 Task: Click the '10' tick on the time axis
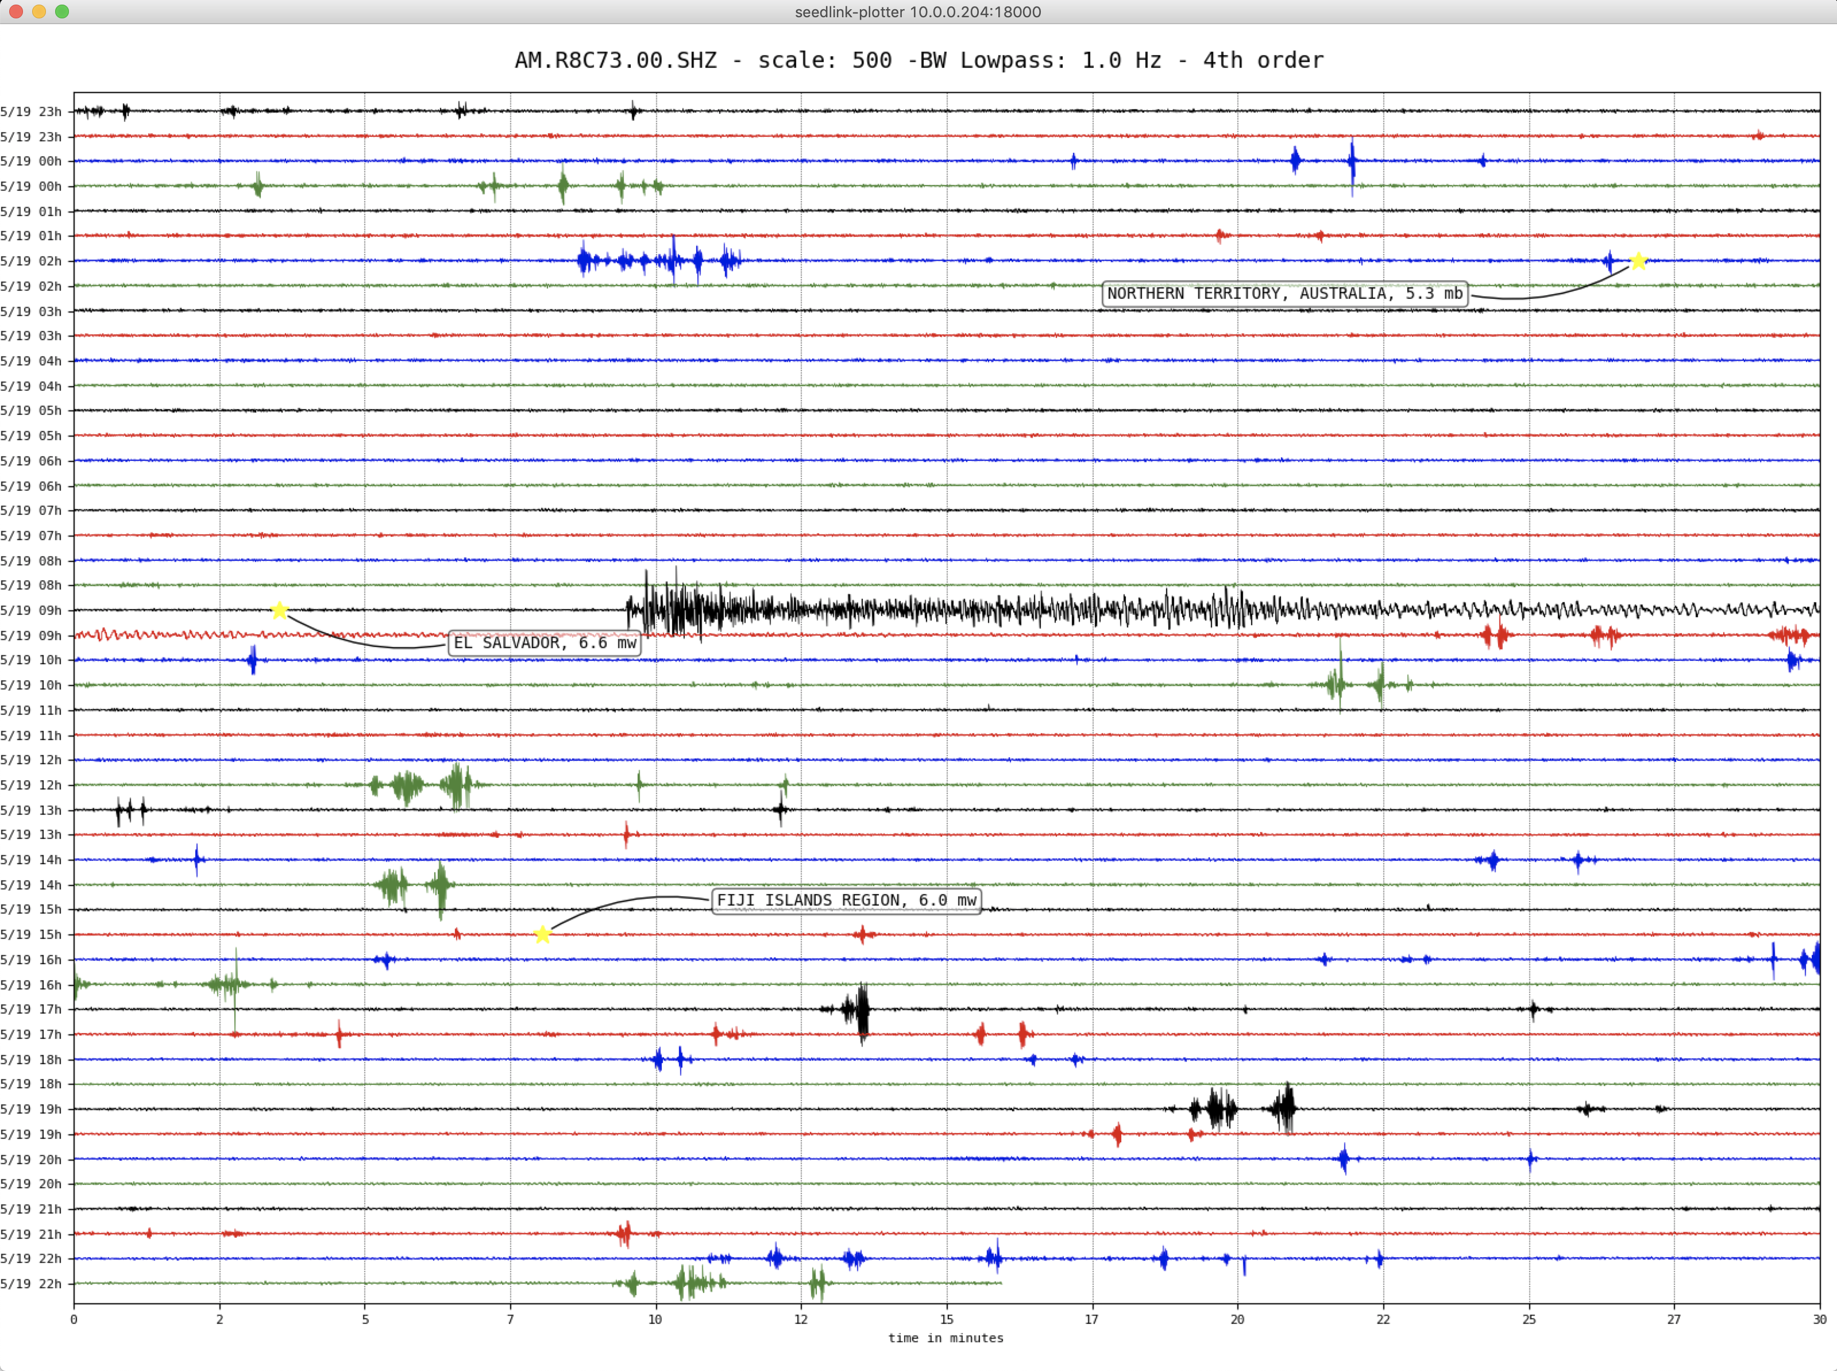(x=655, y=1319)
